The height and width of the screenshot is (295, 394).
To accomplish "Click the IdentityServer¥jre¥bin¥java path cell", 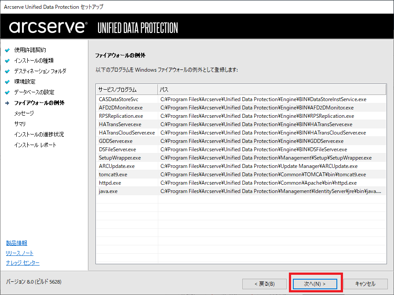I will tap(271, 191).
